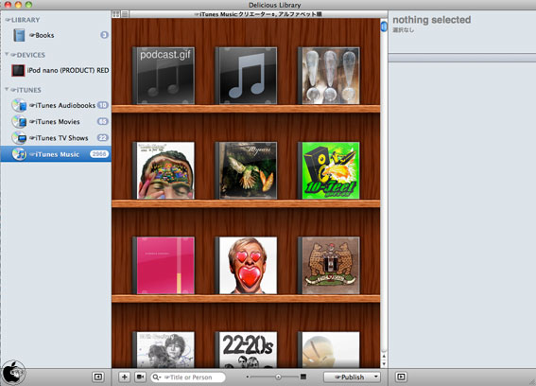This screenshot has height=386, width=536.
Task: Open iTunes TV Shows shelf
Action: 56,138
